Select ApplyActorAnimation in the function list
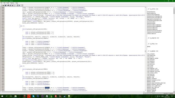Screen dimensions: 175x98 click(154, 19)
